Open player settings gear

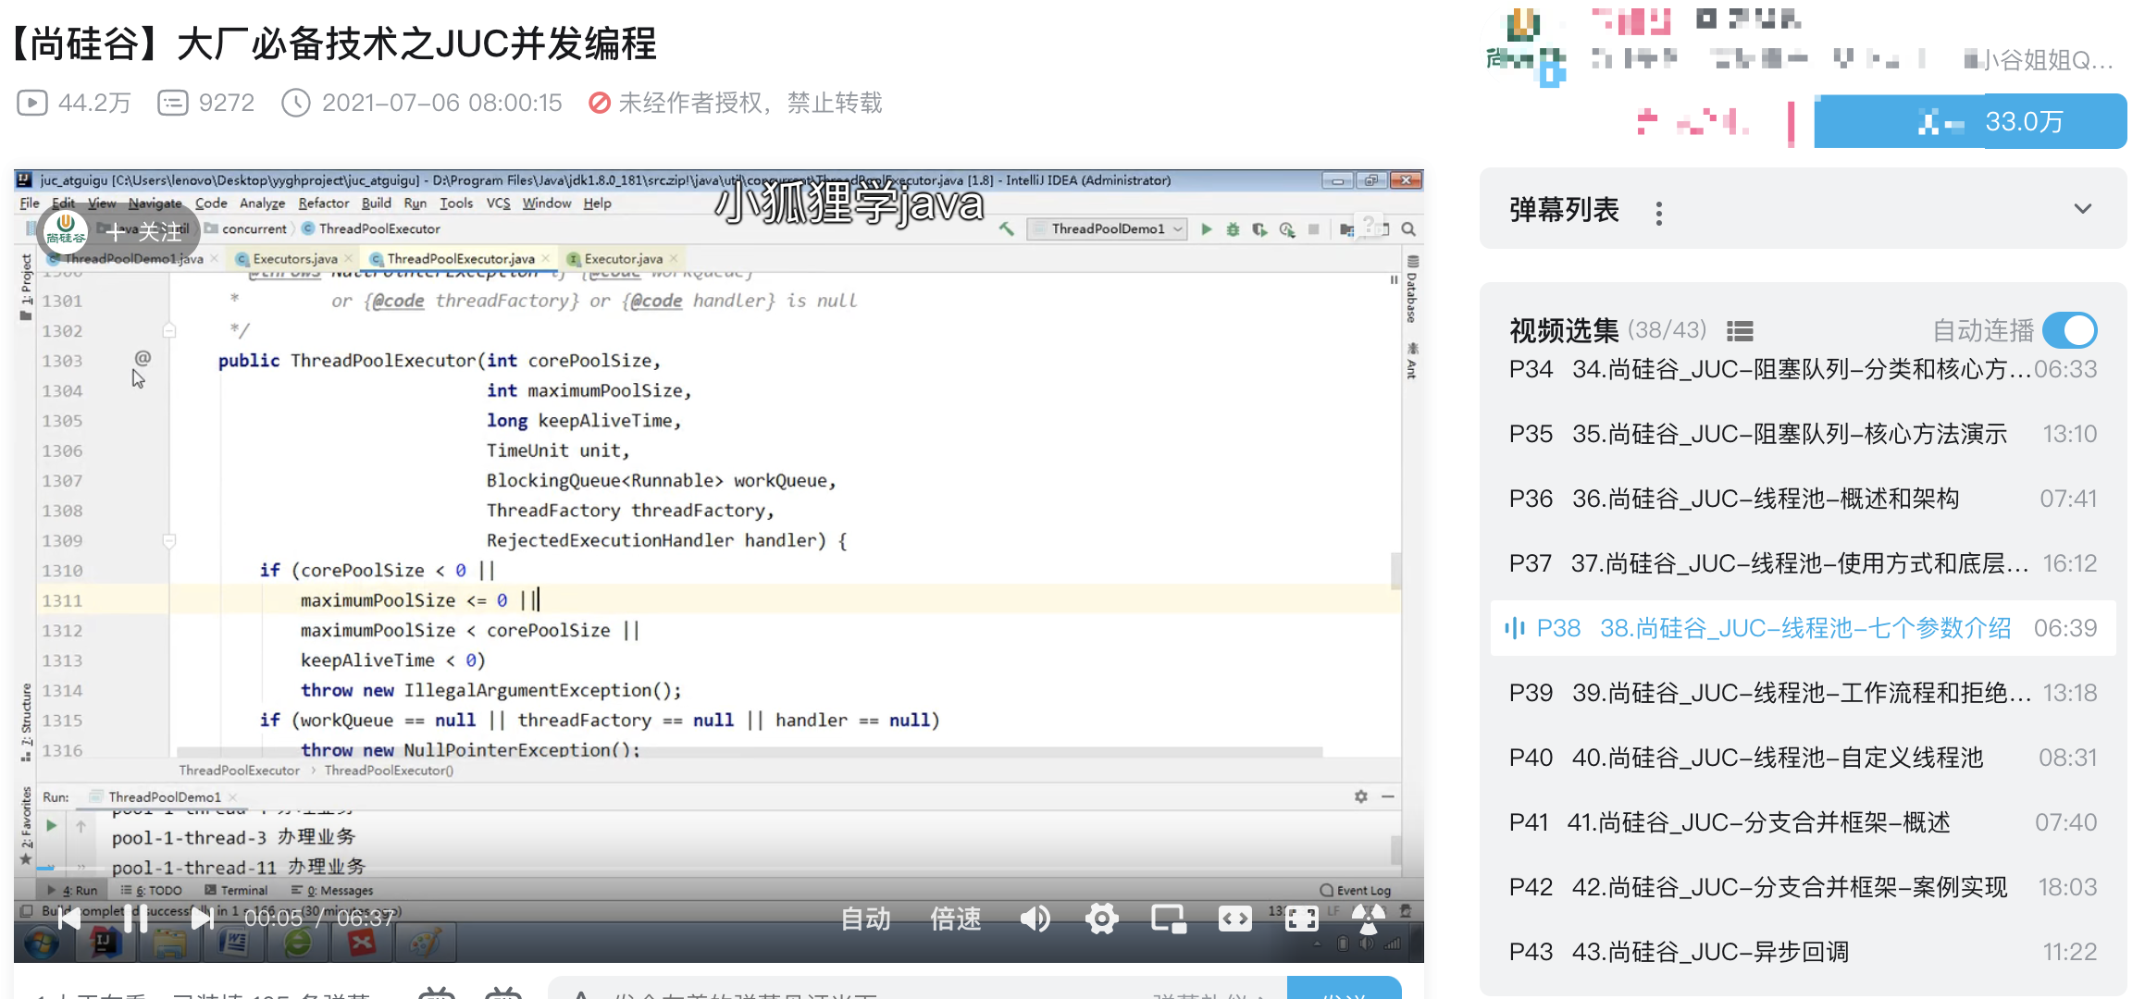[1101, 919]
